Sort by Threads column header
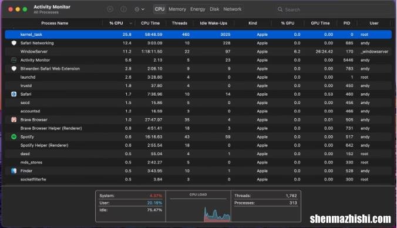Screen dimensions: 397x228 pyautogui.click(x=180, y=23)
